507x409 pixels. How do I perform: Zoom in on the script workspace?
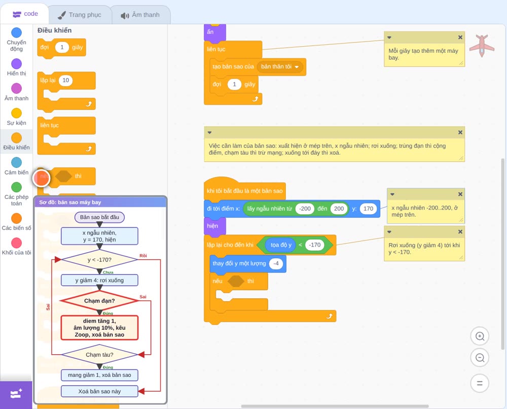pos(480,336)
